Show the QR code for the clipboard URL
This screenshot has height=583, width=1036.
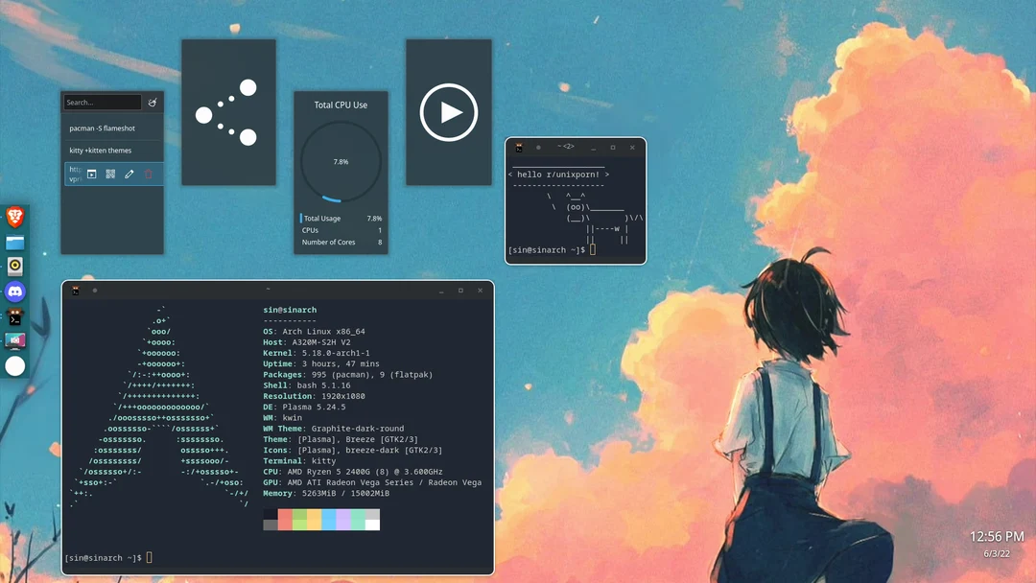point(109,174)
